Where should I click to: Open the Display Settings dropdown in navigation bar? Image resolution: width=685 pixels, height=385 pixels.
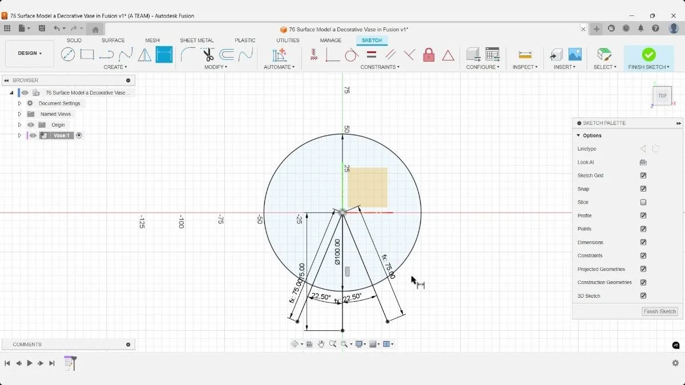pyautogui.click(x=360, y=344)
